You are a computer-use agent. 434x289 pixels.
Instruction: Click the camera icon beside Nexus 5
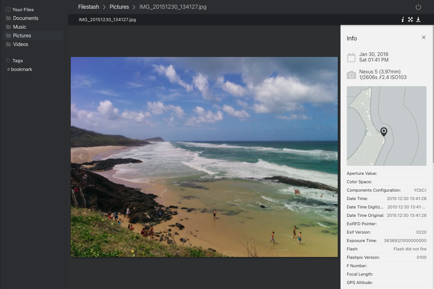click(351, 75)
